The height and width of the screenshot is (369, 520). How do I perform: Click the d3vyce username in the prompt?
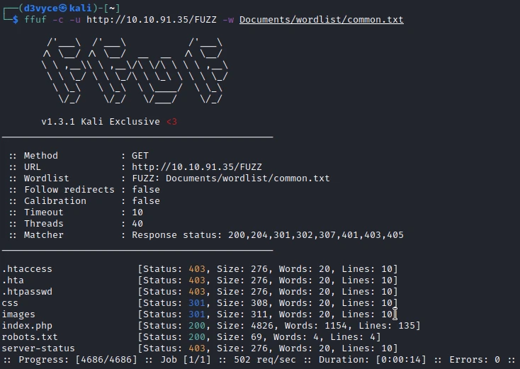coord(36,7)
